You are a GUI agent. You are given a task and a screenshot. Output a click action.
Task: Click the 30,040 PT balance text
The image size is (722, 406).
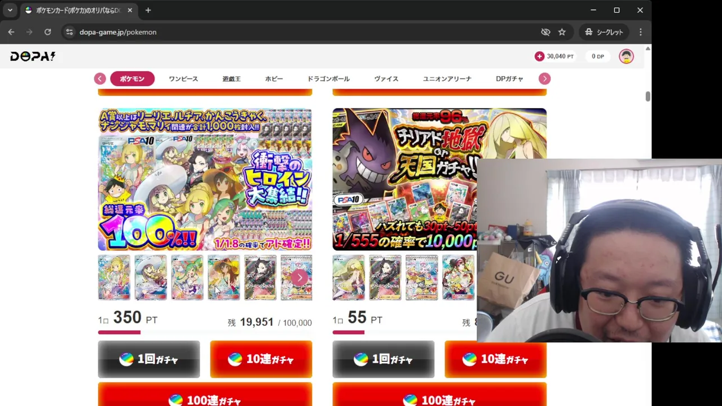560,56
